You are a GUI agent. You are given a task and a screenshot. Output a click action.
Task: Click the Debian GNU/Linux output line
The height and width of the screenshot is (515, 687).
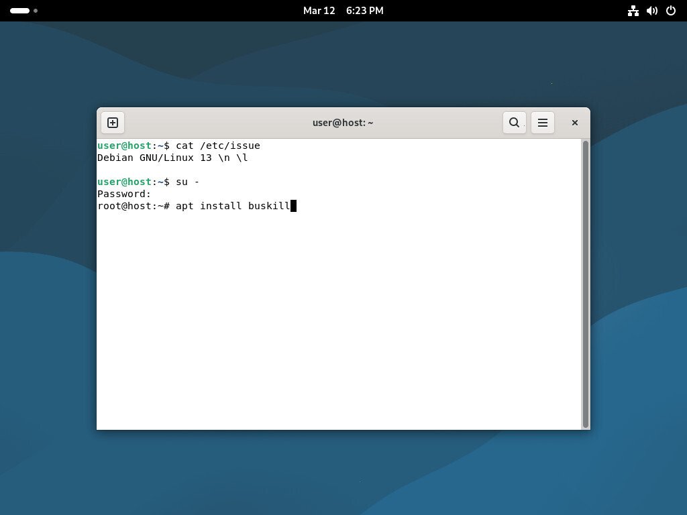(x=172, y=158)
